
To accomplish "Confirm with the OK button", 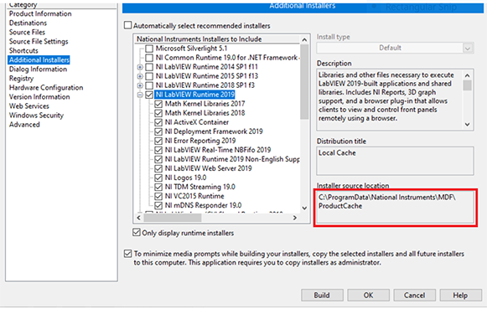I will click(x=368, y=295).
